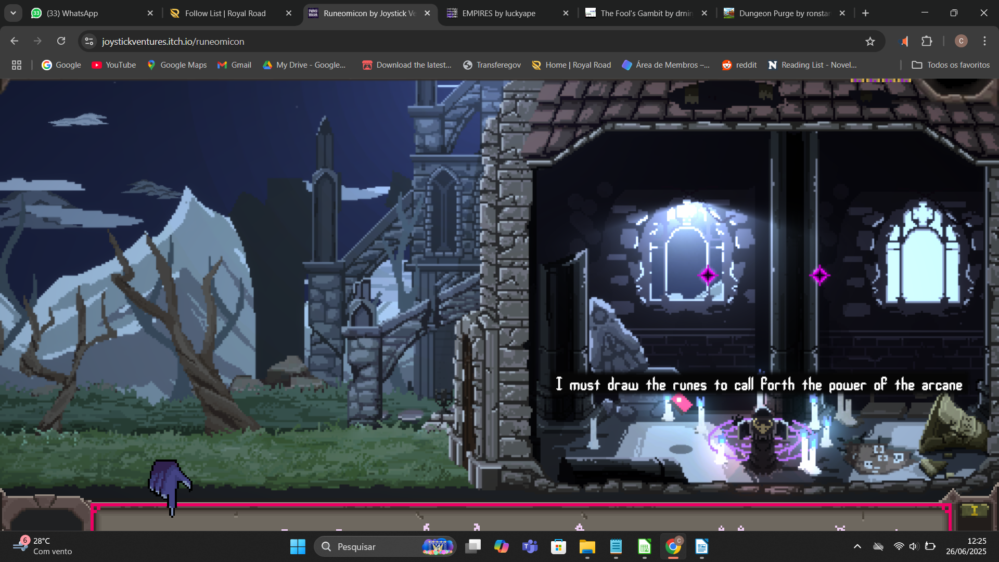The width and height of the screenshot is (999, 562).
Task: Open the blue document app on taskbar
Action: pos(702,547)
